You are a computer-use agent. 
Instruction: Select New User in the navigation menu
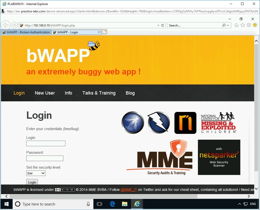click(45, 93)
